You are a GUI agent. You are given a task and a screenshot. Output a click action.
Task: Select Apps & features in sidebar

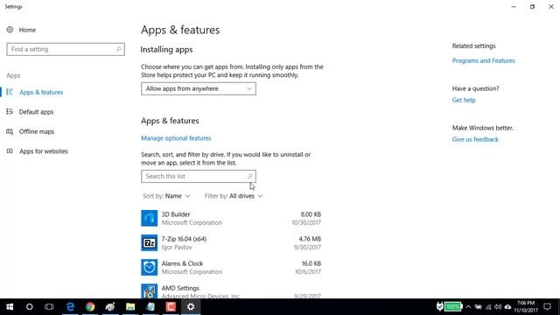[x=41, y=92]
